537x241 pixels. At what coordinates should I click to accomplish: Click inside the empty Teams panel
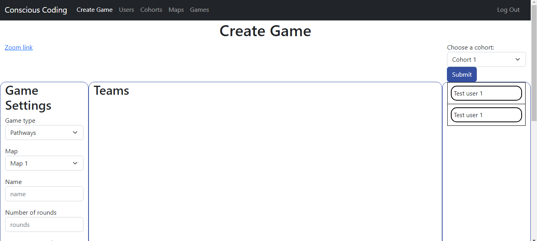[x=266, y=165]
